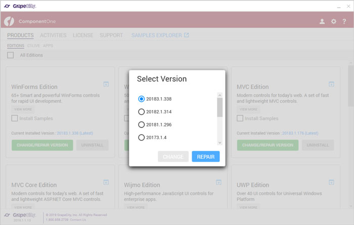The image size is (354, 225).
Task: Click VIEW MORE under UWP Edition
Action: 248,207
